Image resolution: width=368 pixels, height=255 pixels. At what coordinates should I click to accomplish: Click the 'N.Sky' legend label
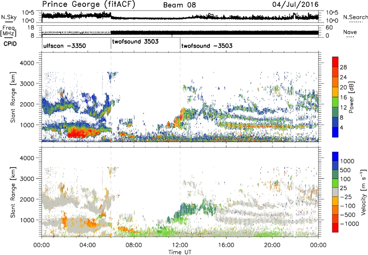click(9, 17)
